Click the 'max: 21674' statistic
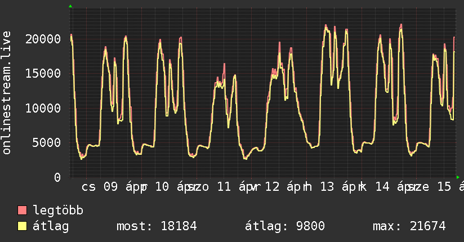The image size is (464, 242). click(409, 226)
